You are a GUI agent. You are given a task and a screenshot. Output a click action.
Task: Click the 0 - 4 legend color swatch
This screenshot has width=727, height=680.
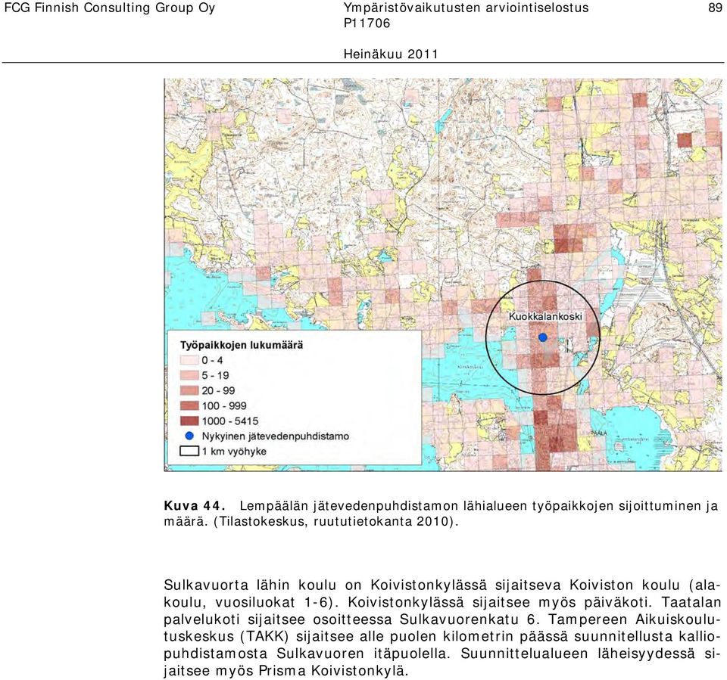pos(189,360)
